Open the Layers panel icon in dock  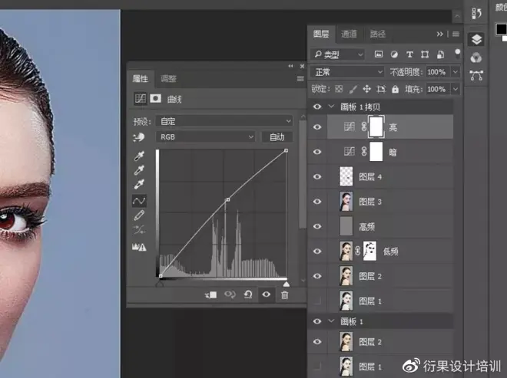click(476, 39)
